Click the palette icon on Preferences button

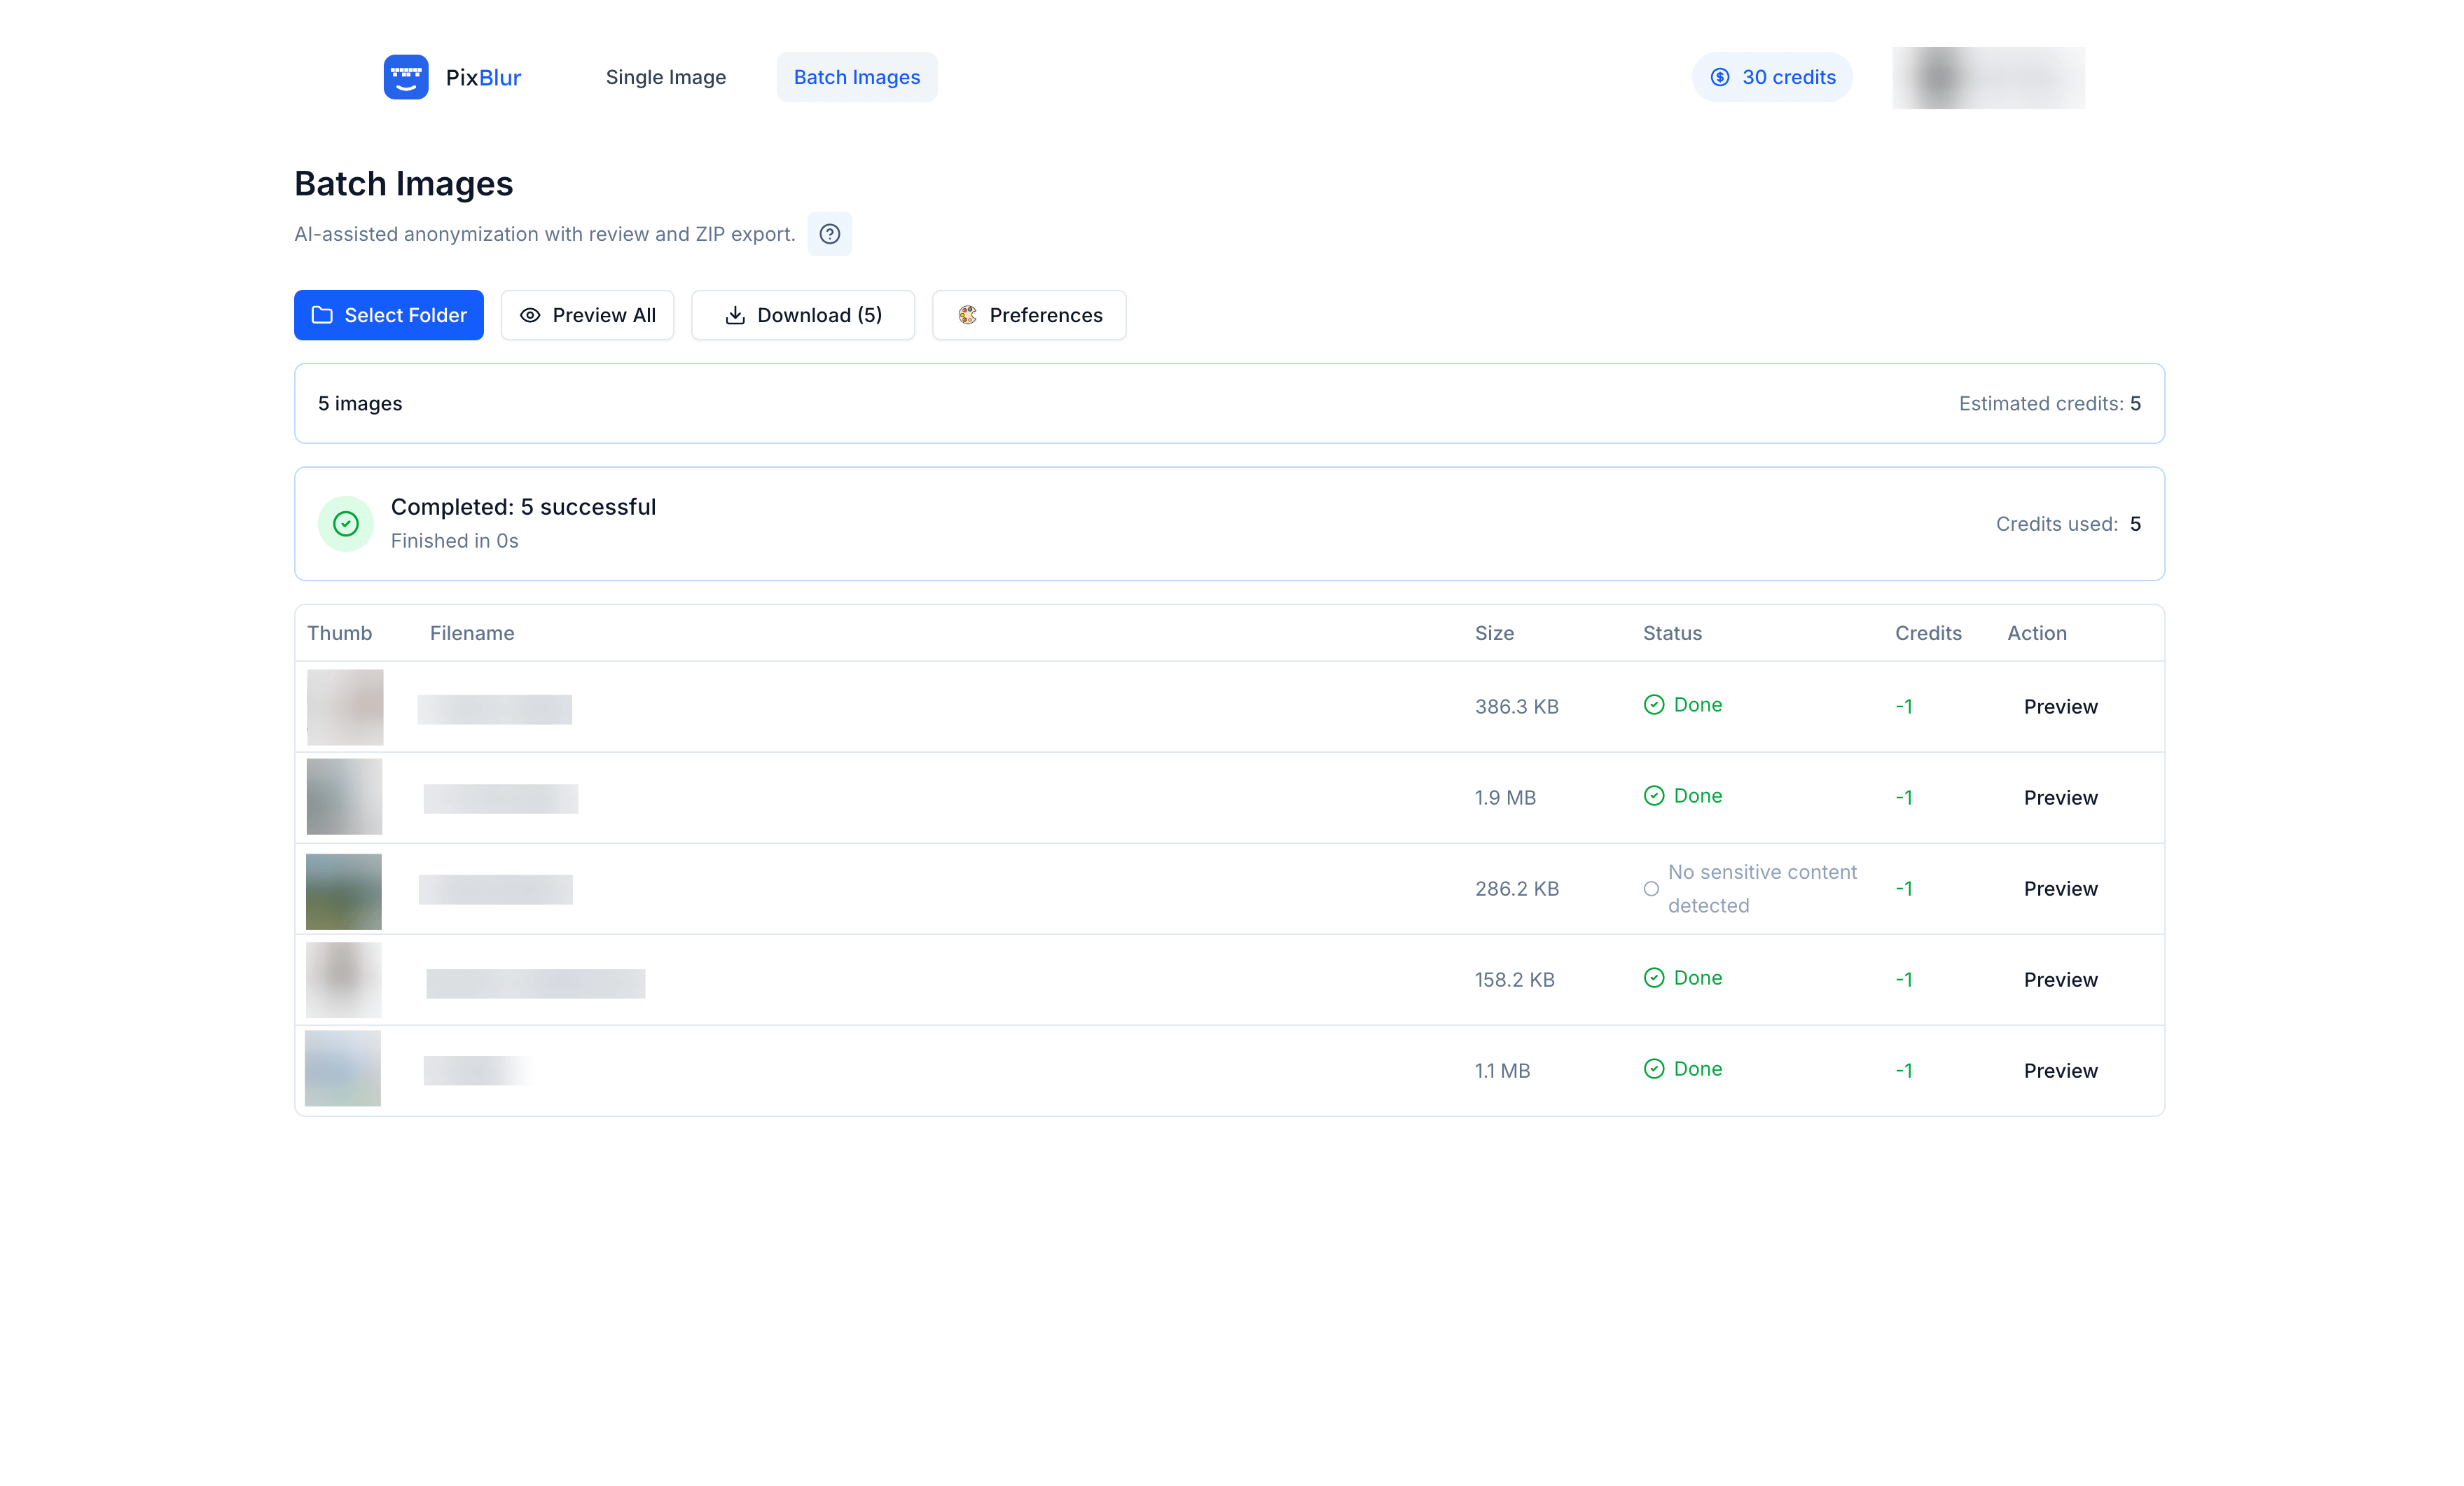pyautogui.click(x=968, y=315)
